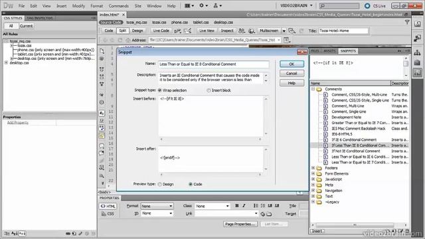Click the Inspect button
The image size is (425, 239).
227,31
